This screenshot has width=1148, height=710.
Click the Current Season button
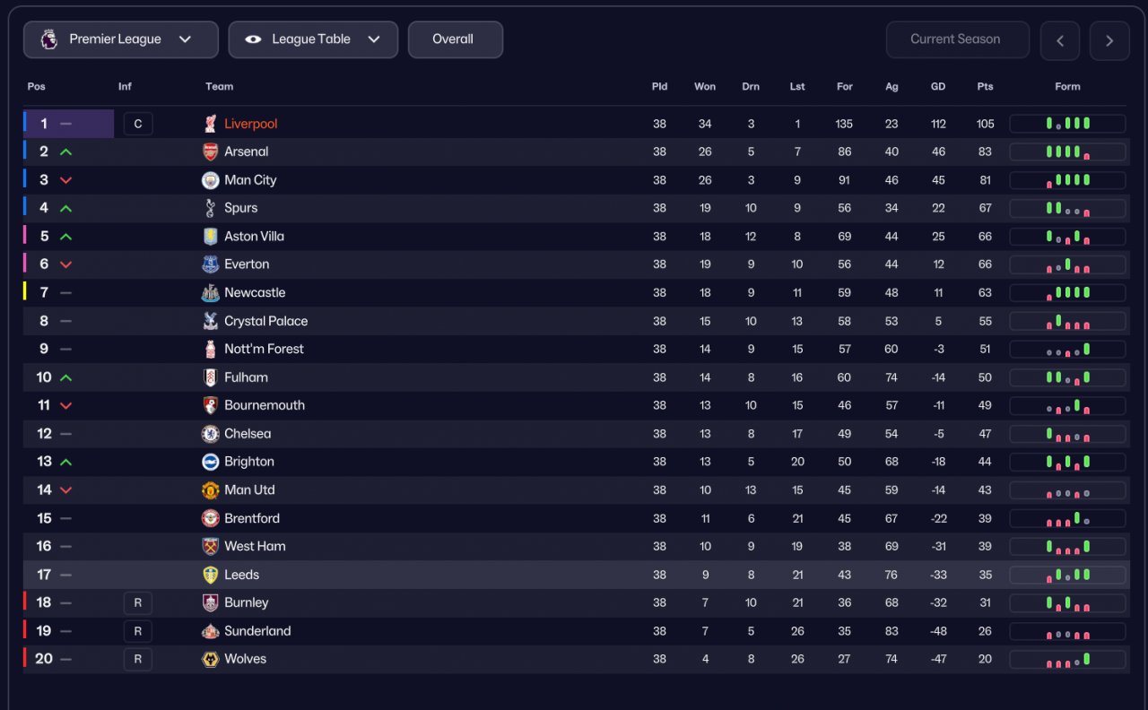pyautogui.click(x=957, y=39)
